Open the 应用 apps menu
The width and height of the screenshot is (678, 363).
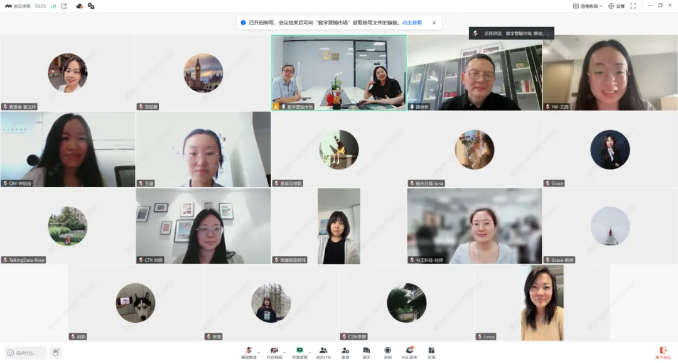431,352
